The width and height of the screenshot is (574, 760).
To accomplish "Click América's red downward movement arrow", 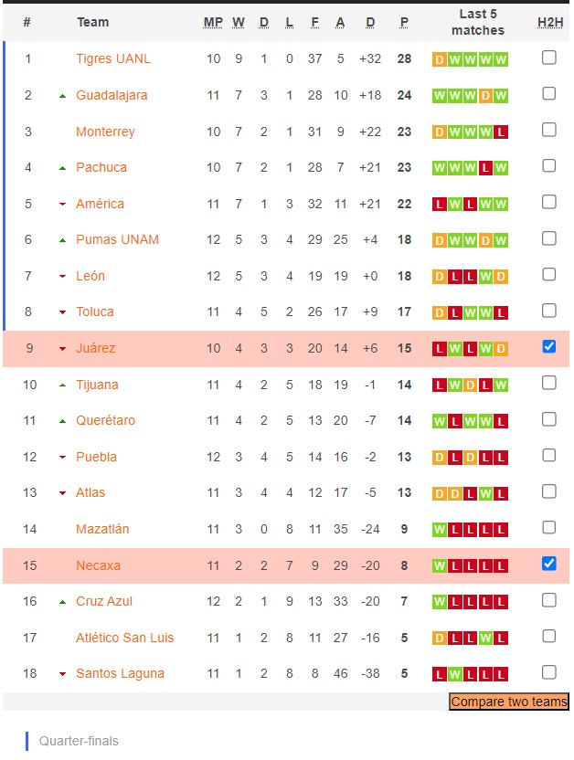I will tap(61, 204).
